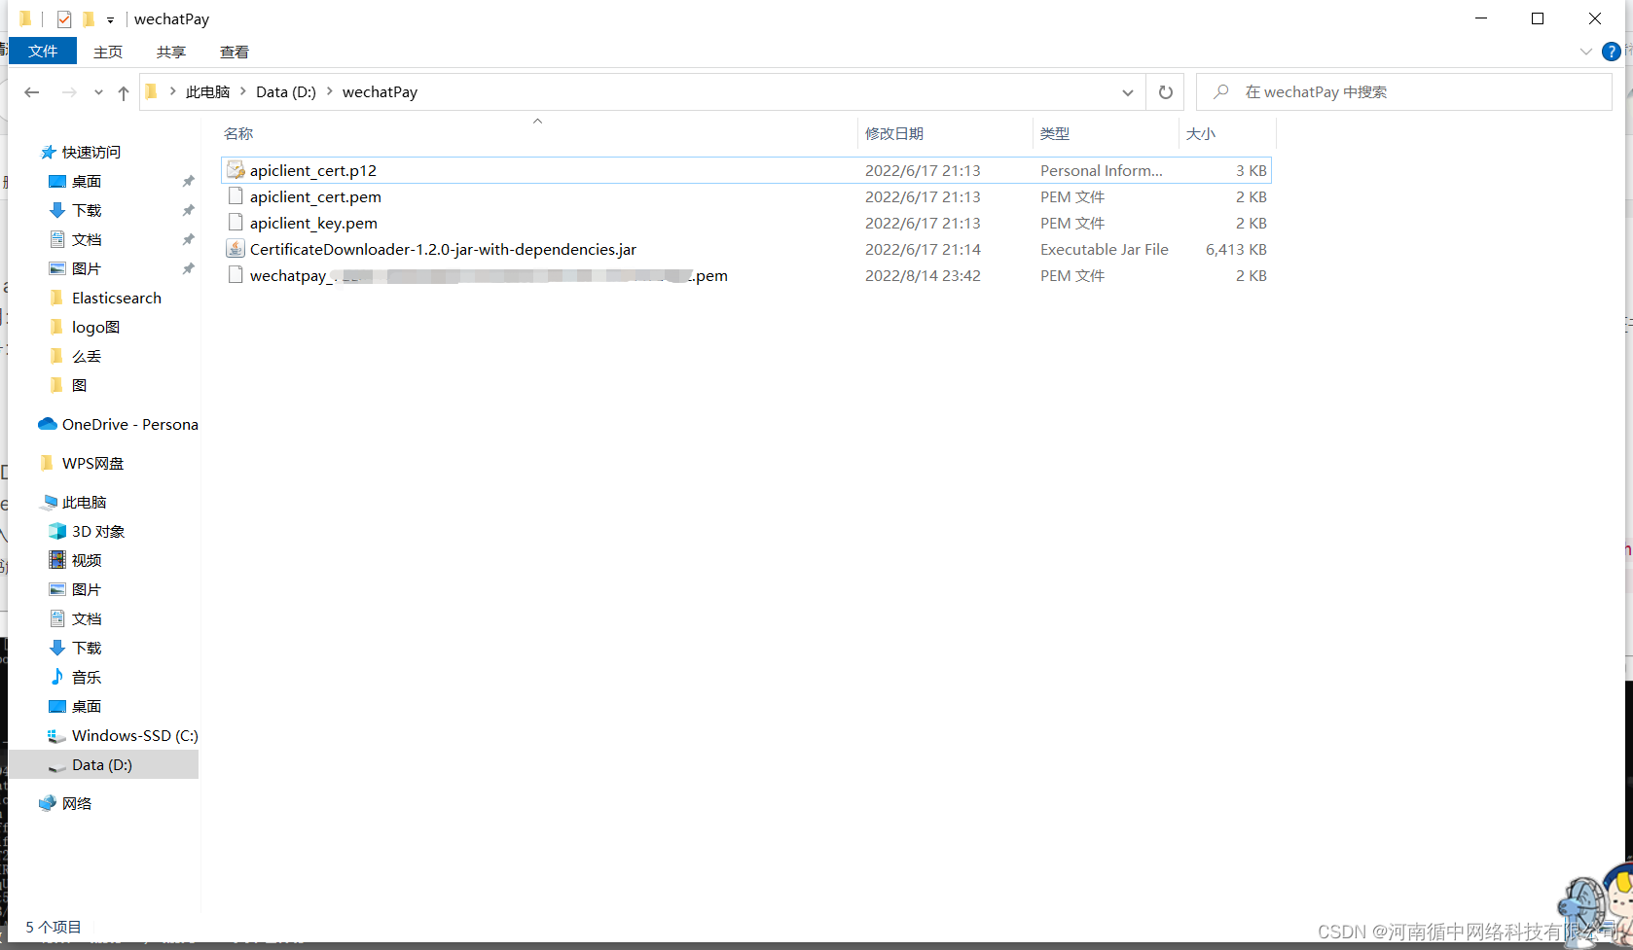
Task: Expand the ribbon with the chevron
Action: (x=1586, y=52)
